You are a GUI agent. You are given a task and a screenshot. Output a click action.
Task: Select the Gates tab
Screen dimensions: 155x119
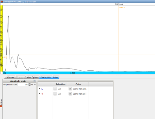[56, 77]
